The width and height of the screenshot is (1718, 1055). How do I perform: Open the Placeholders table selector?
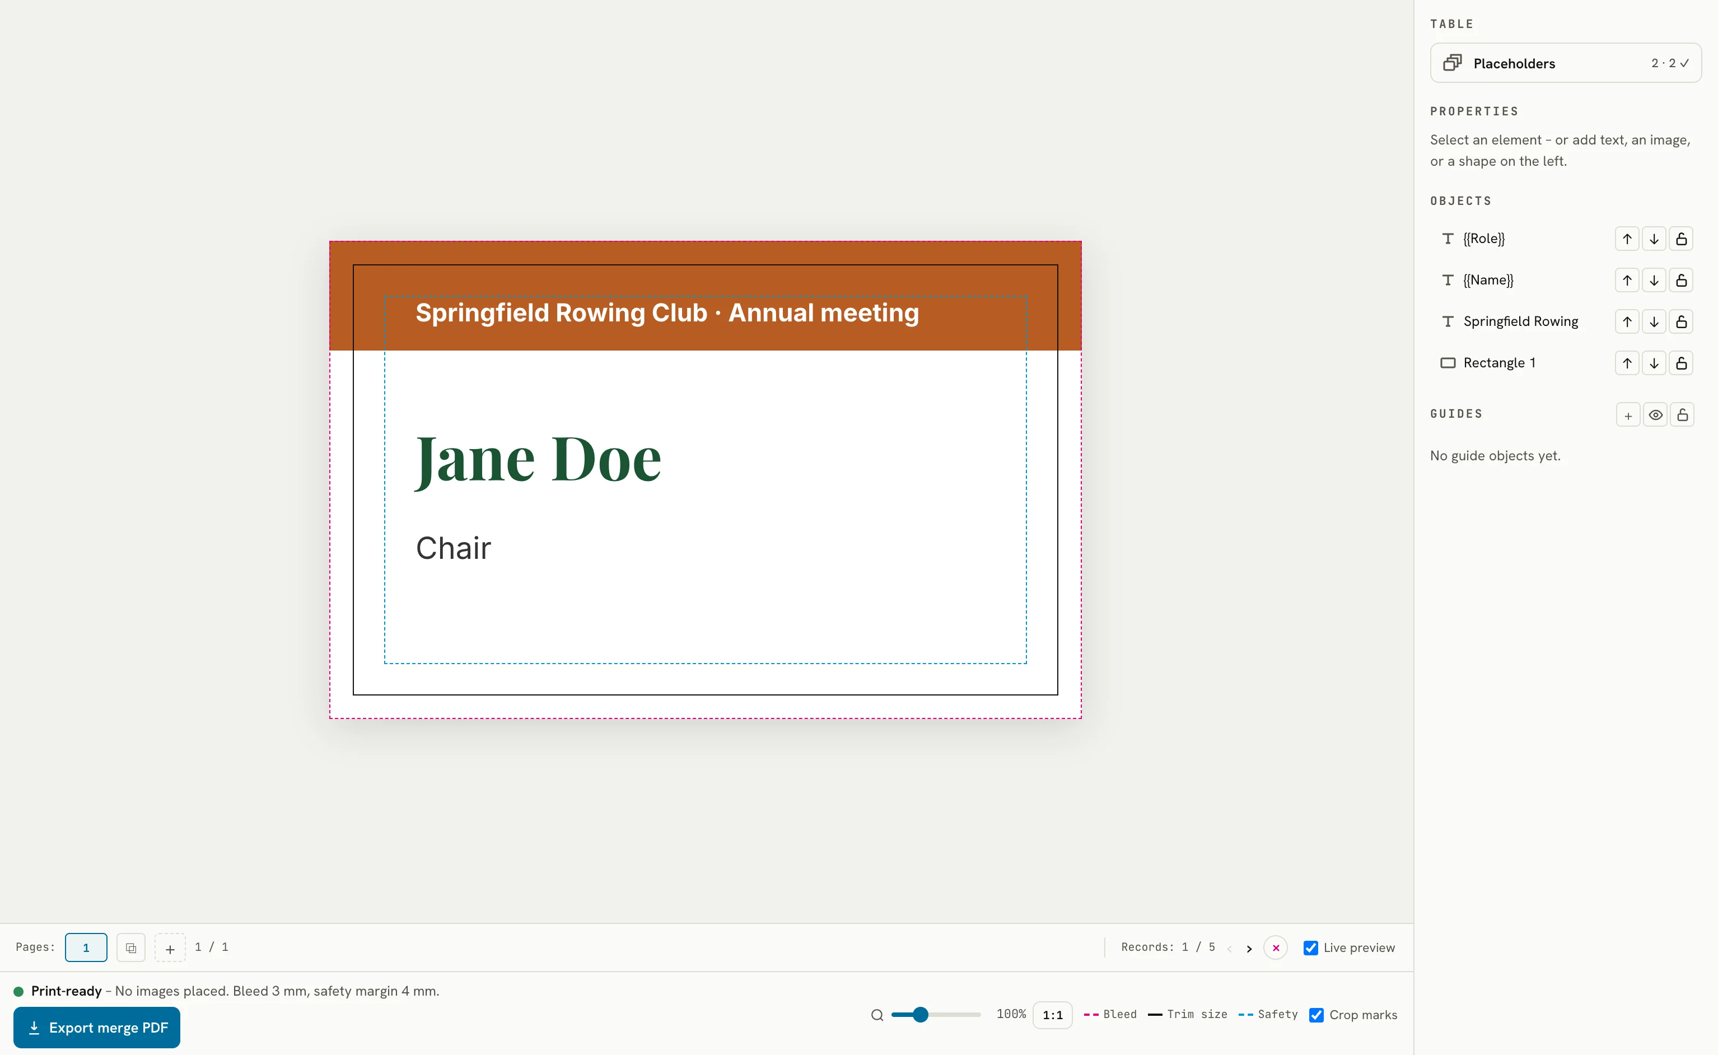click(x=1565, y=63)
